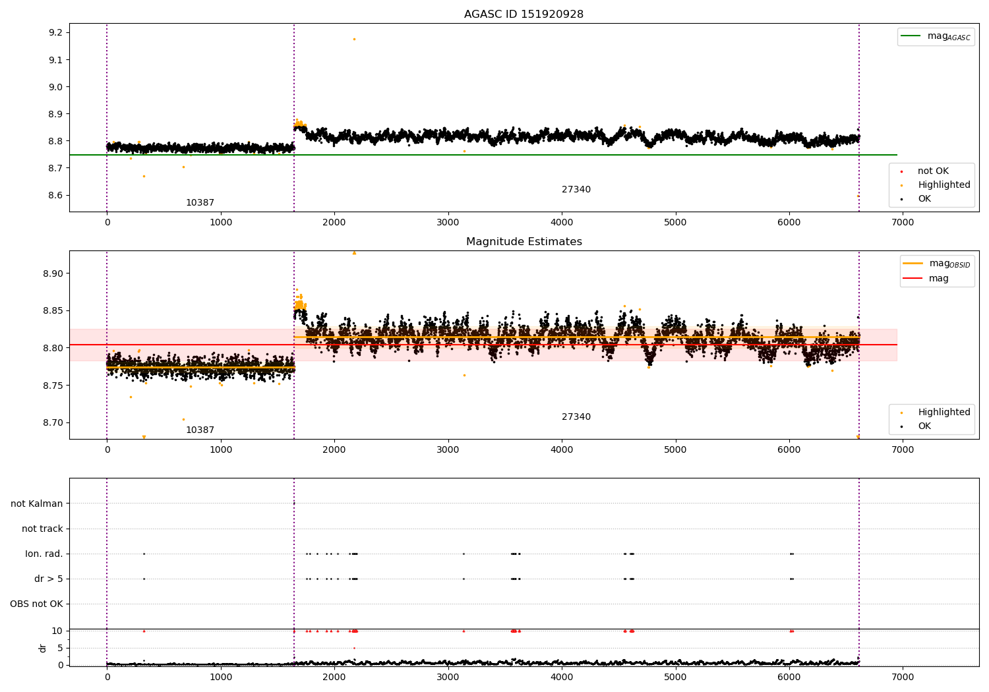
Task: Click the "9.2" y-axis tick label
Action: [55, 33]
